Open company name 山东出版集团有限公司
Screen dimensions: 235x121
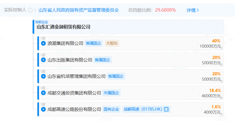coord(70,60)
